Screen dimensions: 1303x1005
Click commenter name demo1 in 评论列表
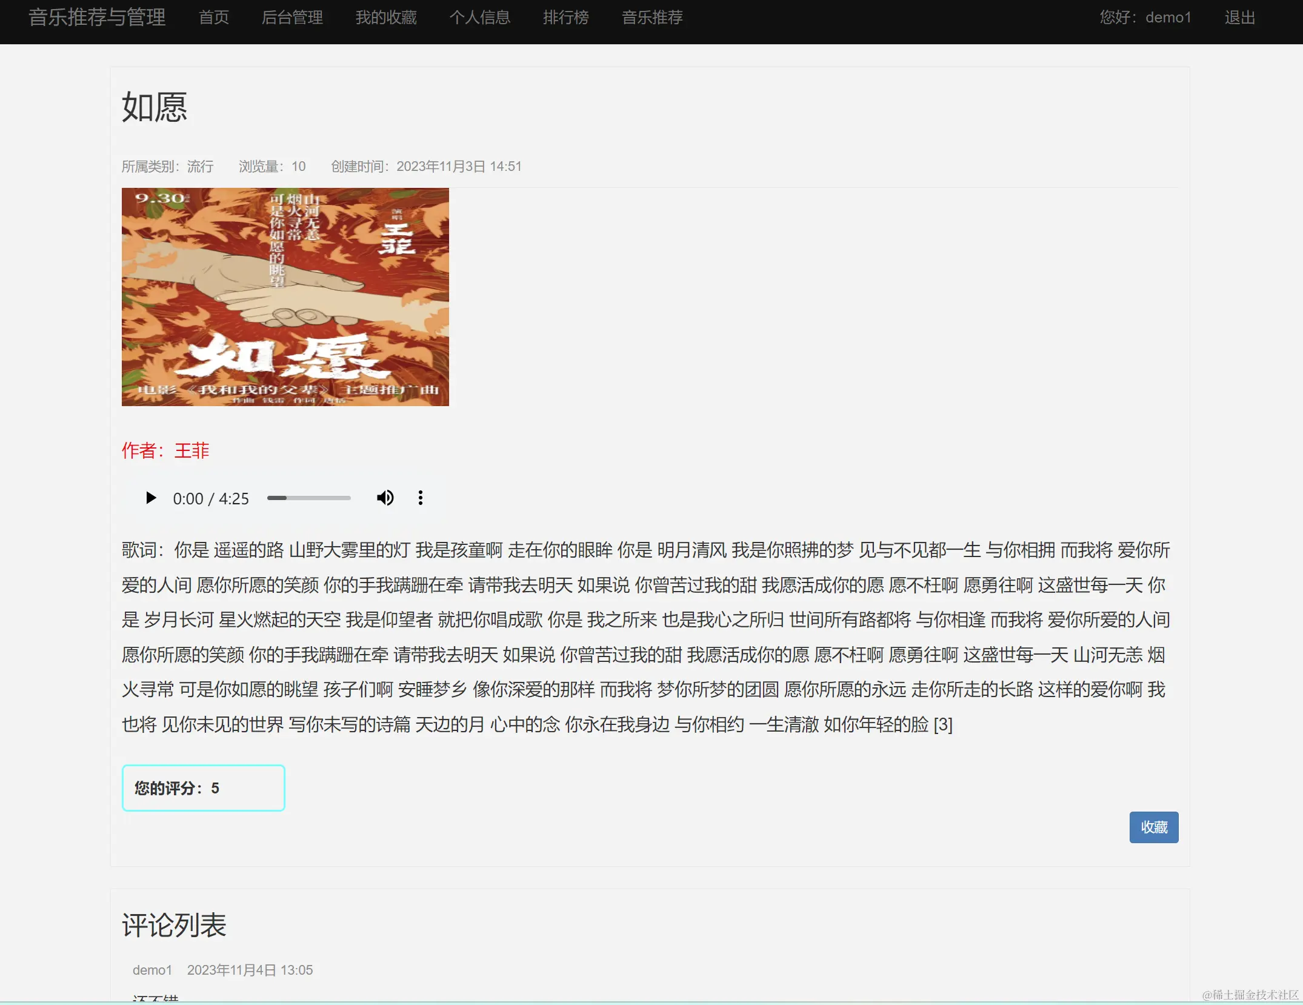pyautogui.click(x=152, y=970)
